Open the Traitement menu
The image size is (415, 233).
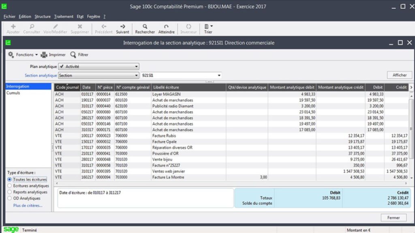pos(64,16)
